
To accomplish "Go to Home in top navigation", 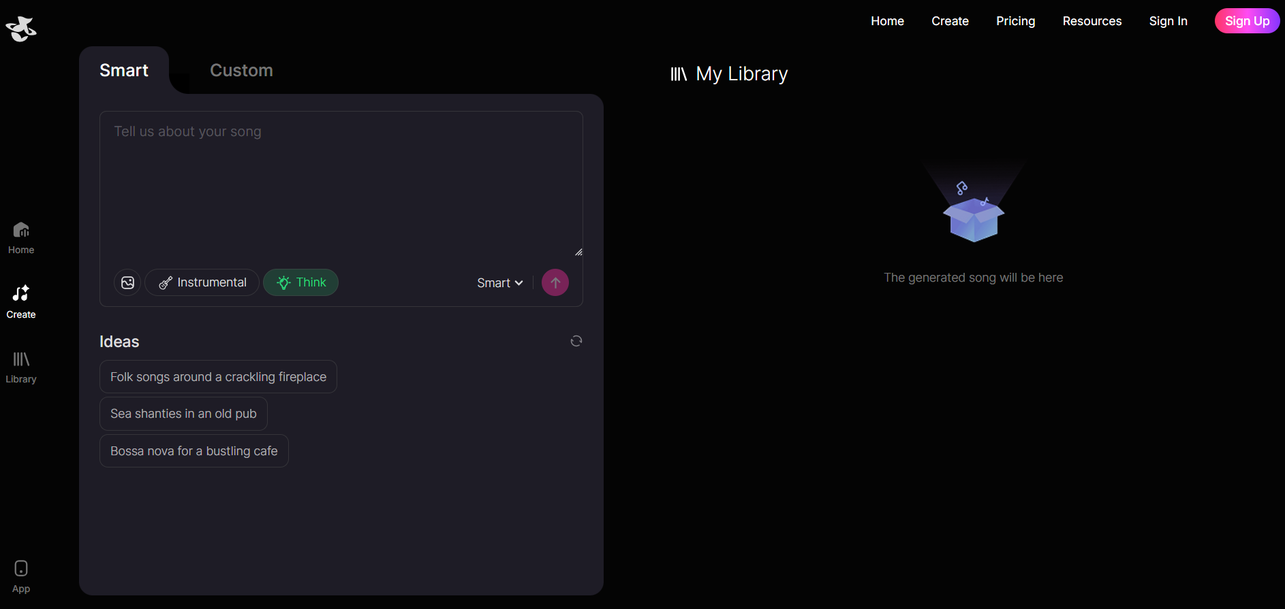I will coord(887,21).
